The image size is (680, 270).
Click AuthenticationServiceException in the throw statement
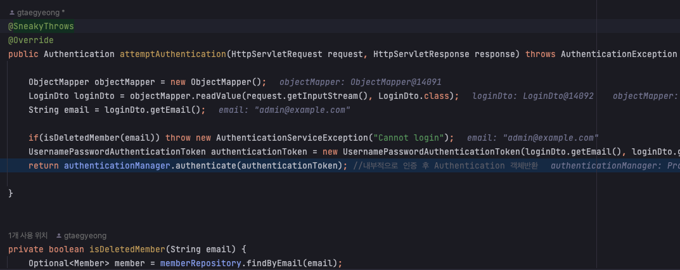[292, 138]
